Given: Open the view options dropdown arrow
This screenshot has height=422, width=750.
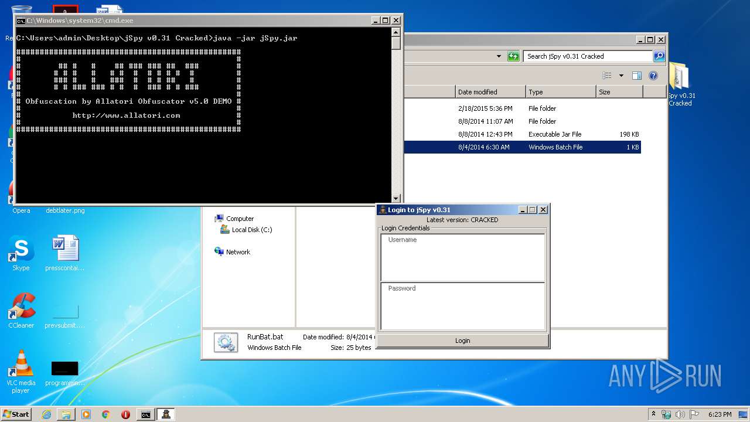Looking at the screenshot, I should point(621,76).
